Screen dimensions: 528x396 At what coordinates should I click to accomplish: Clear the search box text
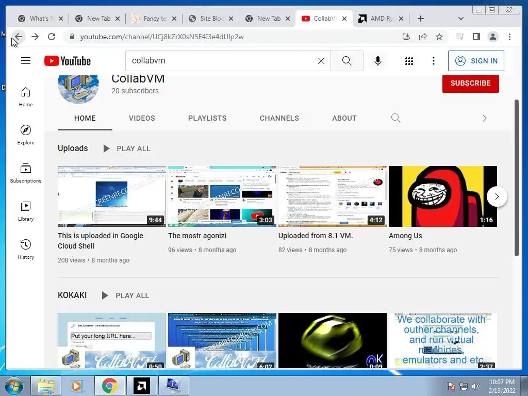click(321, 61)
